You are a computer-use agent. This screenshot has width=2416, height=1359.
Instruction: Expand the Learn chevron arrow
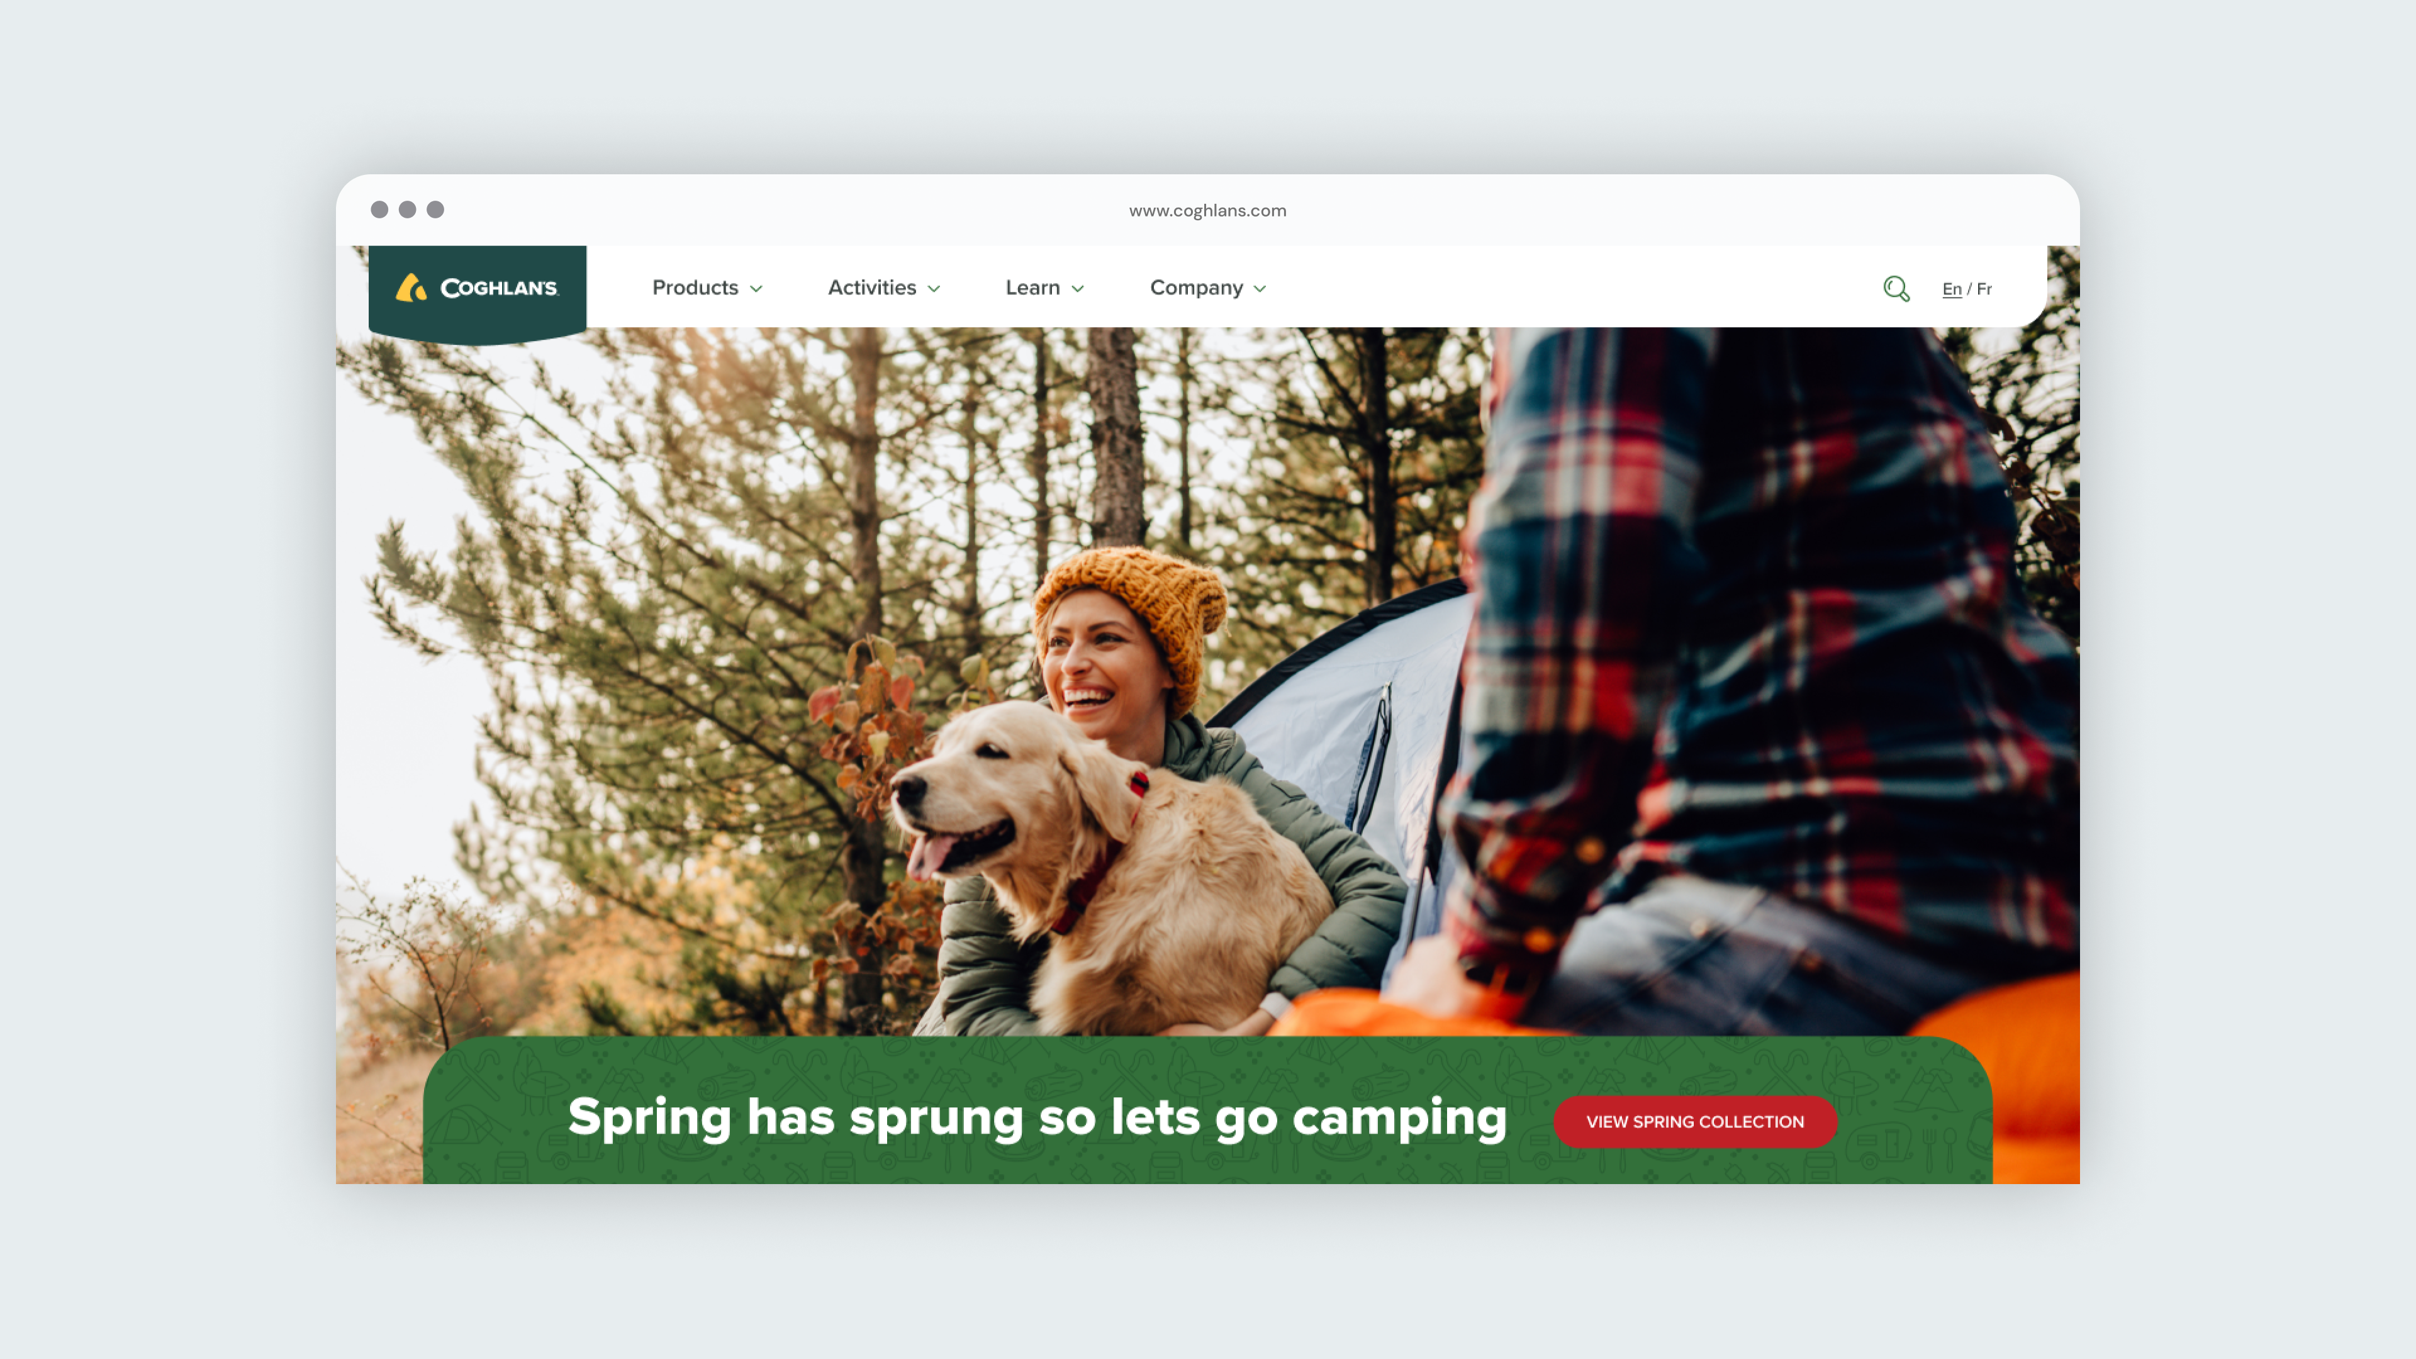point(1078,289)
